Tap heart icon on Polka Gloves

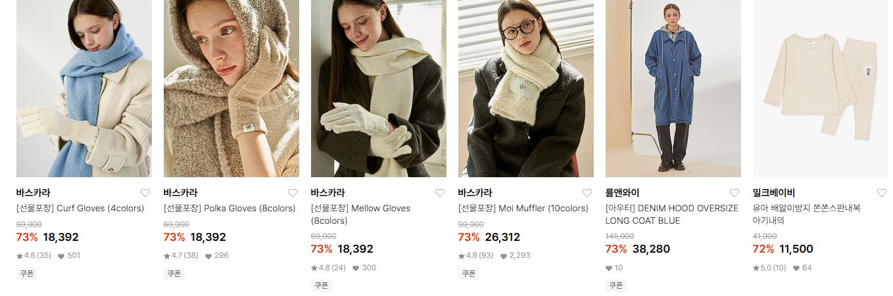293,193
